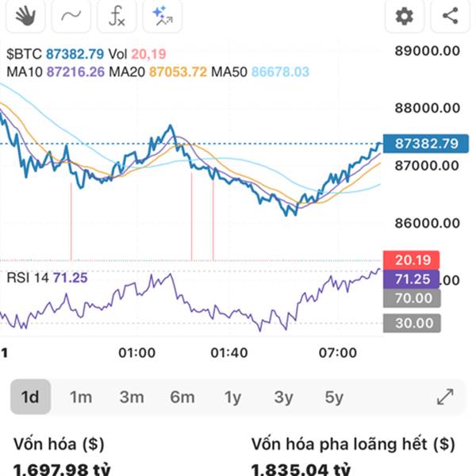Switch to the 3m timeframe

132,397
